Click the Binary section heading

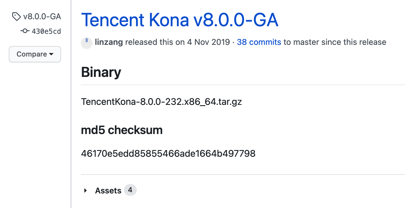click(x=101, y=72)
